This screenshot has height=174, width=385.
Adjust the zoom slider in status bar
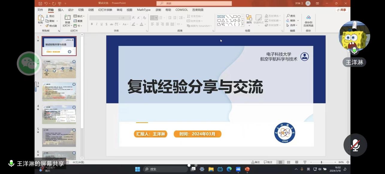[x=322, y=162]
